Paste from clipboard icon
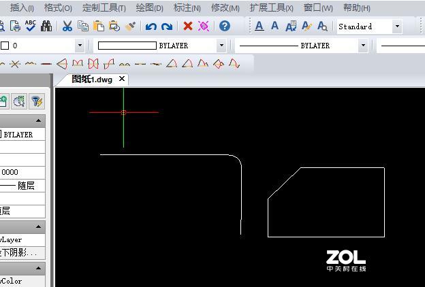The image size is (425, 287). (x=99, y=26)
